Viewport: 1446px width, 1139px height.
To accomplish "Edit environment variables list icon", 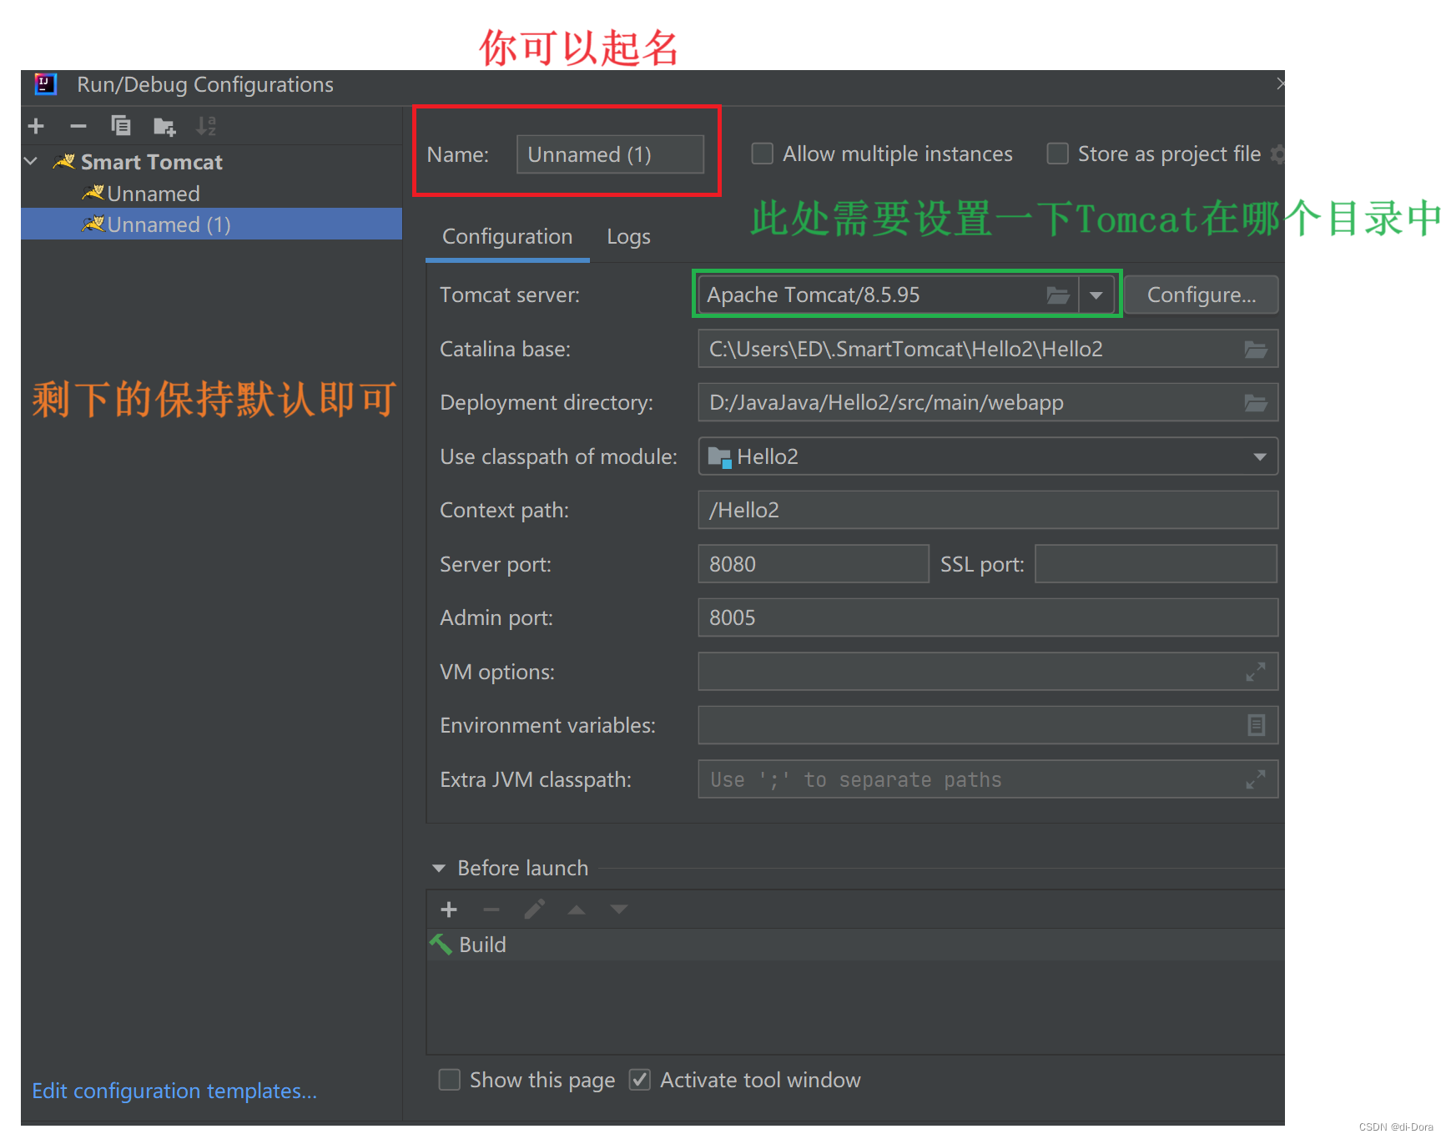I will click(x=1256, y=725).
